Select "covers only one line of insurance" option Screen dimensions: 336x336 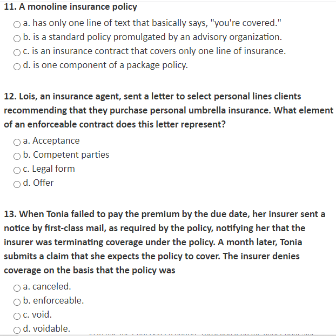17,52
